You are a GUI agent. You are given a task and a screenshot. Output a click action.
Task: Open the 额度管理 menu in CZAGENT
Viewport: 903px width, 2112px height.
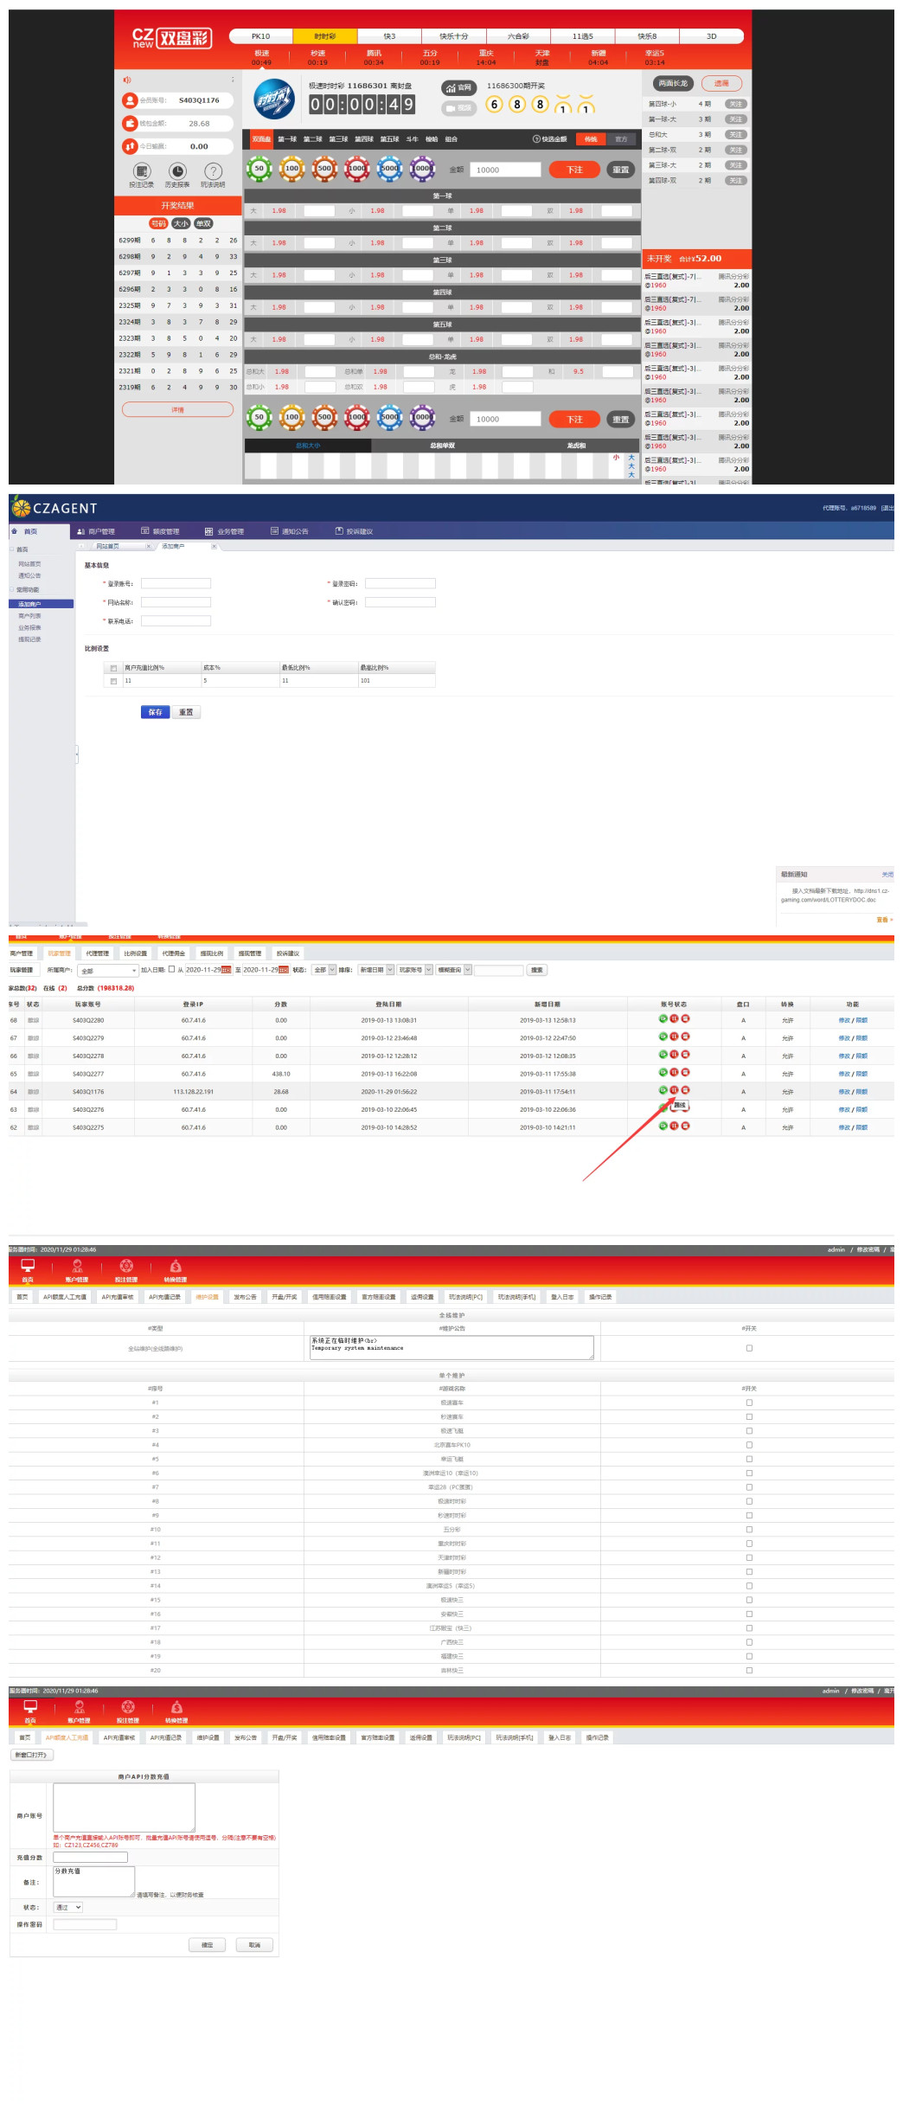click(x=161, y=531)
